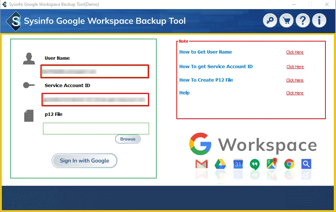Viewport: 336px width, 212px height.
Task: Click the shopping cart purchase icon
Action: point(286,20)
